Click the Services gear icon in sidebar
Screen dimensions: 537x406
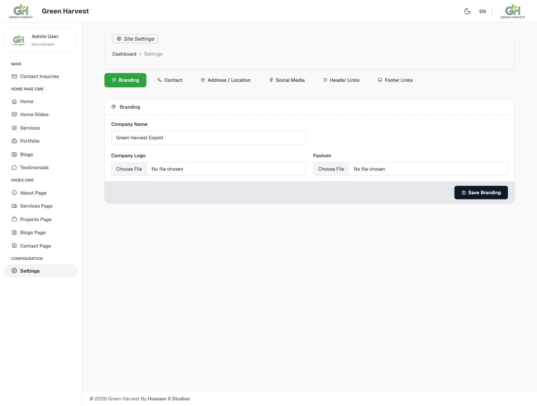14,128
